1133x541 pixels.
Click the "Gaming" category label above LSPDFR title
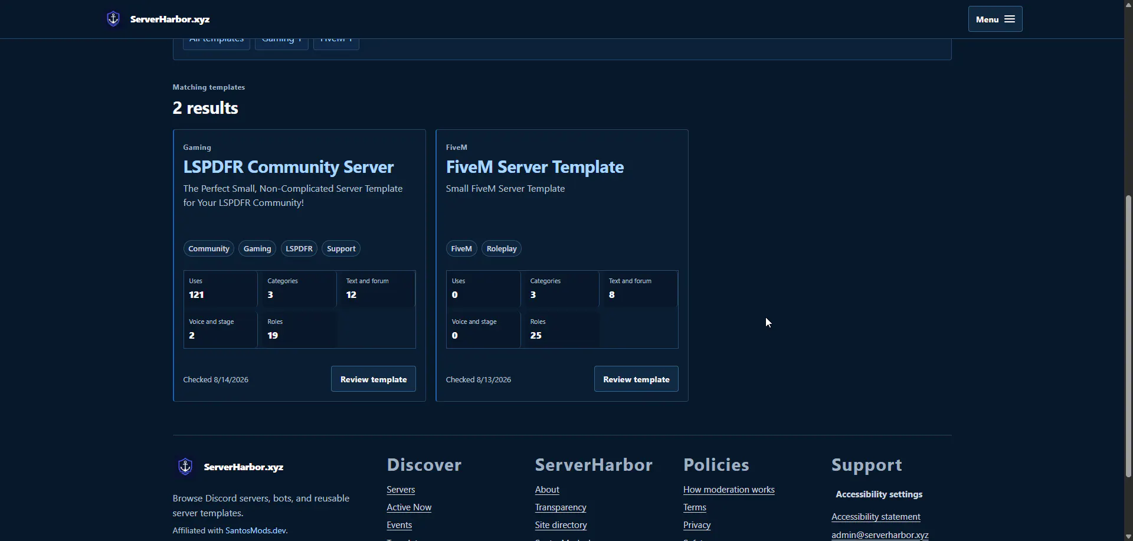(197, 147)
